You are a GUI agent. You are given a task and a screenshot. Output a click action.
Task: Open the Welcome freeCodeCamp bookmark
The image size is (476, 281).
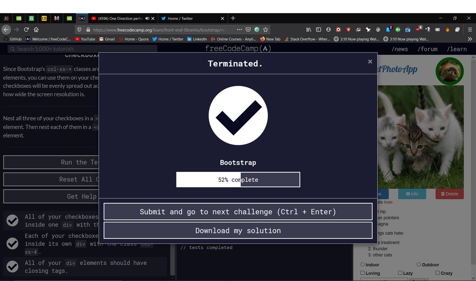tap(48, 39)
